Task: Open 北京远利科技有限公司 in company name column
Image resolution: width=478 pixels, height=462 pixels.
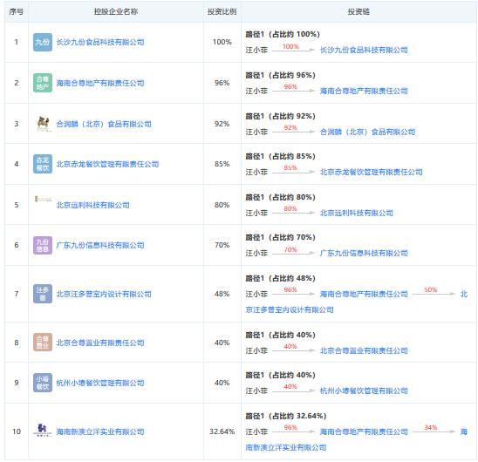Action: (93, 205)
